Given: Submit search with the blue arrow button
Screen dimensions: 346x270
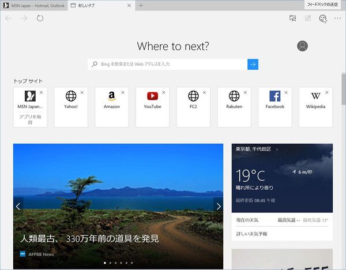Looking at the screenshot, I should tap(253, 64).
